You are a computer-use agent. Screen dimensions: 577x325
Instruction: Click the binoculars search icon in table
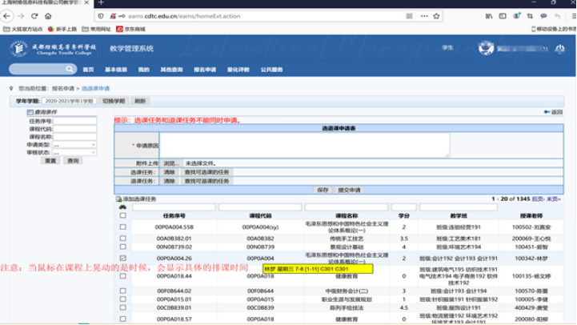coord(122,207)
